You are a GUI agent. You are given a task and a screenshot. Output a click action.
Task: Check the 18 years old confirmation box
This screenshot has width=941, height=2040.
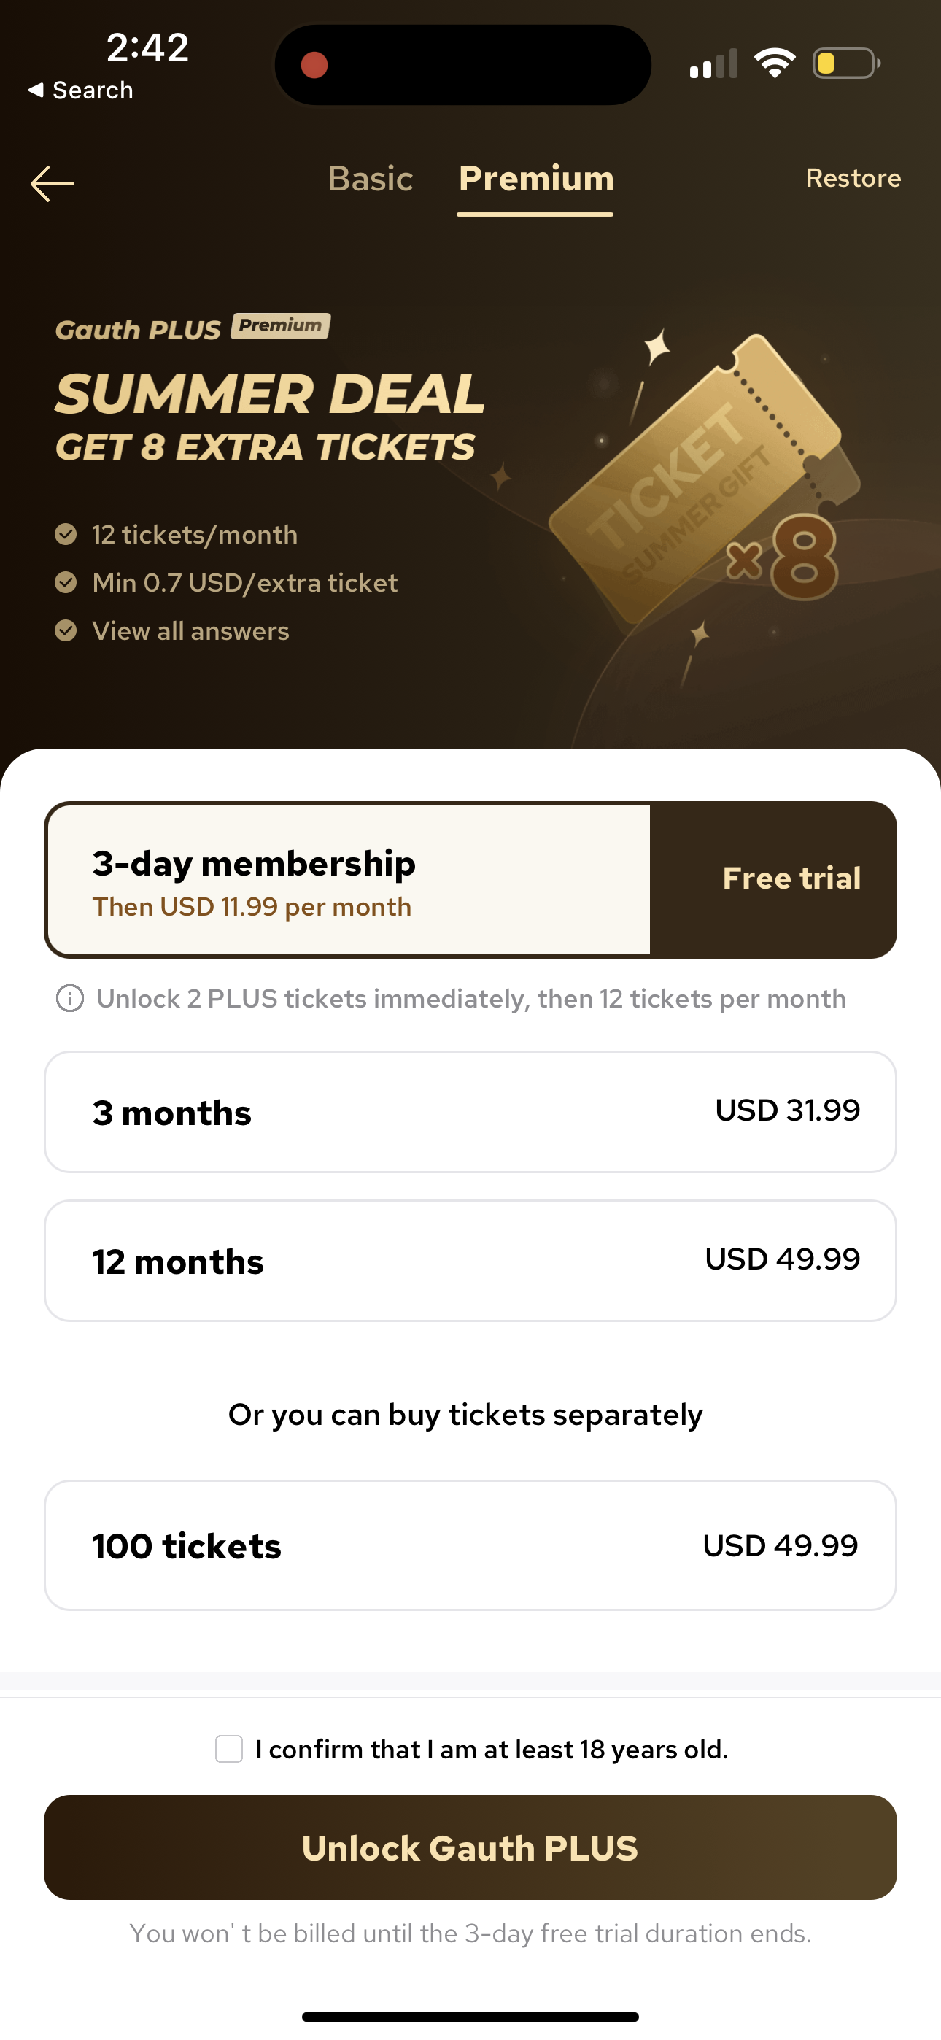[229, 1749]
